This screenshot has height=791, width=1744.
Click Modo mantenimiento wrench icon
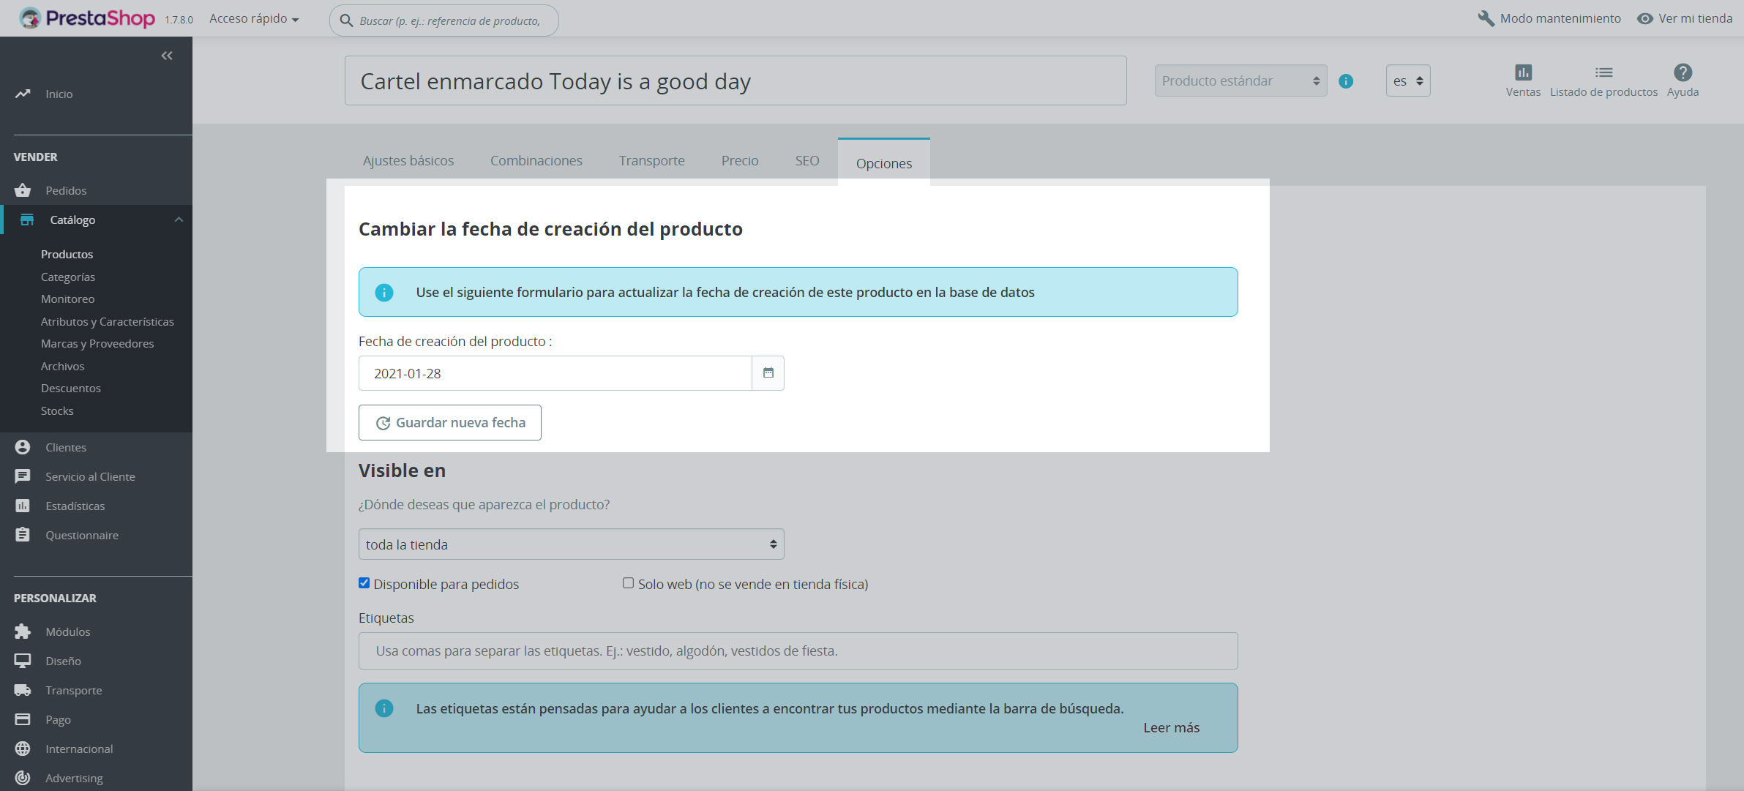tap(1486, 18)
